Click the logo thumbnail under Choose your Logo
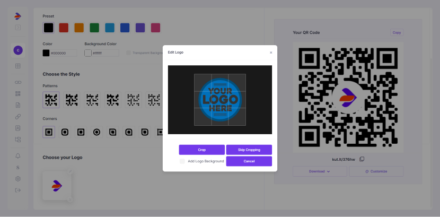Screen dimensions: 440x217 [x=57, y=186]
